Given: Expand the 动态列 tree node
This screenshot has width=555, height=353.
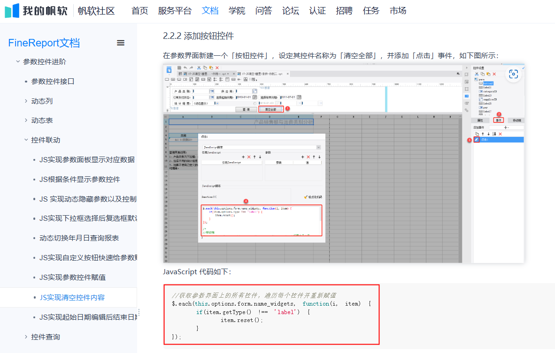Looking at the screenshot, I should 26,101.
